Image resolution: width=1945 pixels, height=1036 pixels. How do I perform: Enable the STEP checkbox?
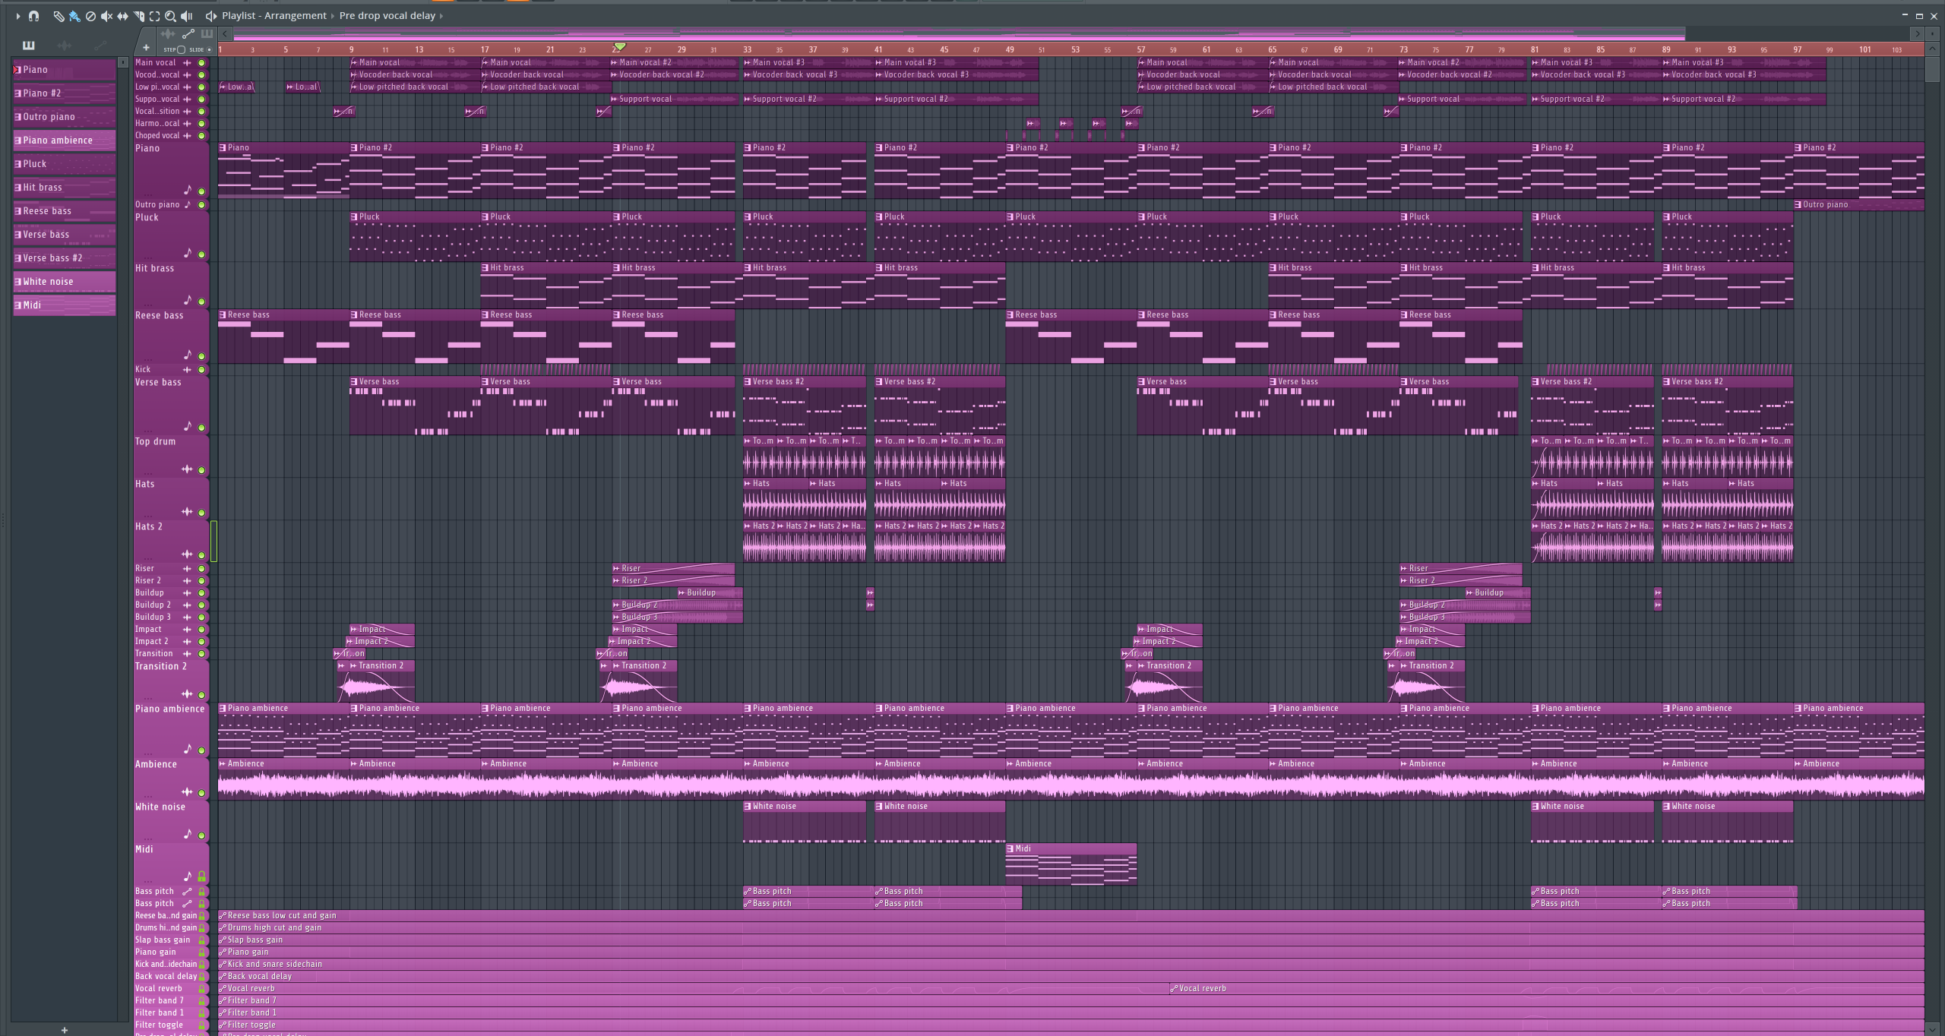181,49
